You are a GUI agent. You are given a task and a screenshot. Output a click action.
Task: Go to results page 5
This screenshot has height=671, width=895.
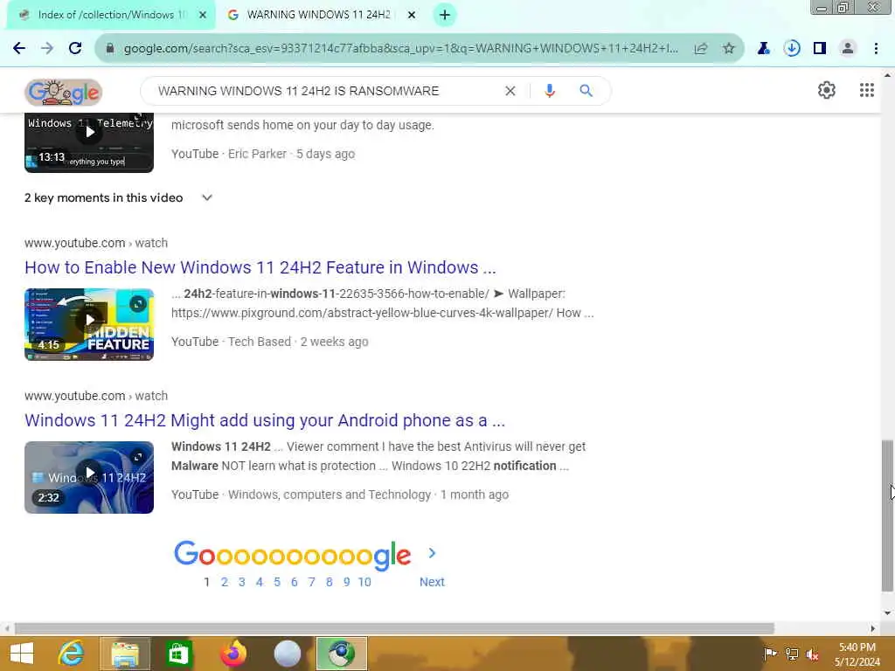(277, 582)
